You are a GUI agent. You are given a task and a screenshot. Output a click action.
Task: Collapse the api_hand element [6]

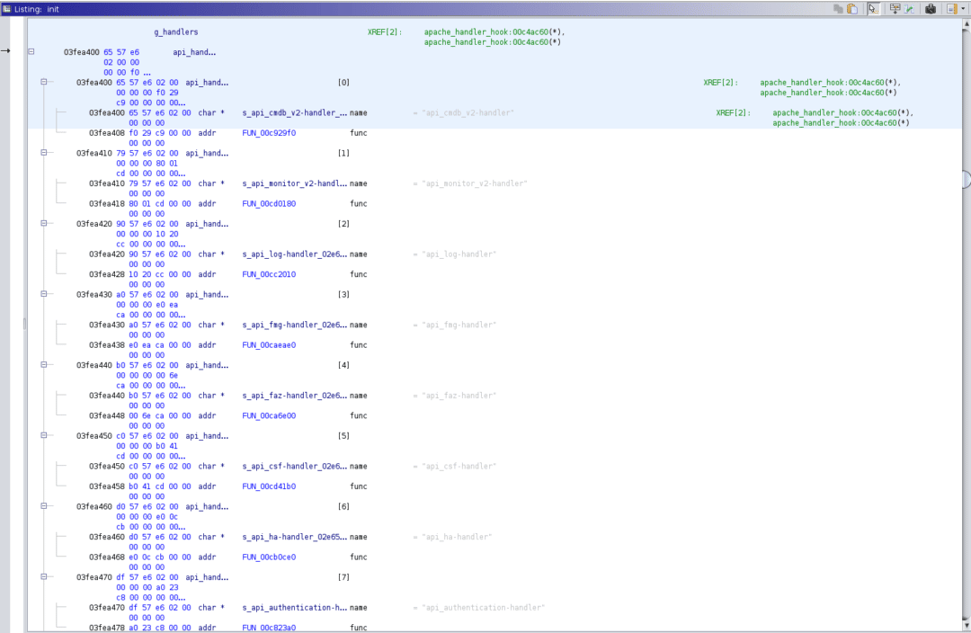coord(44,505)
